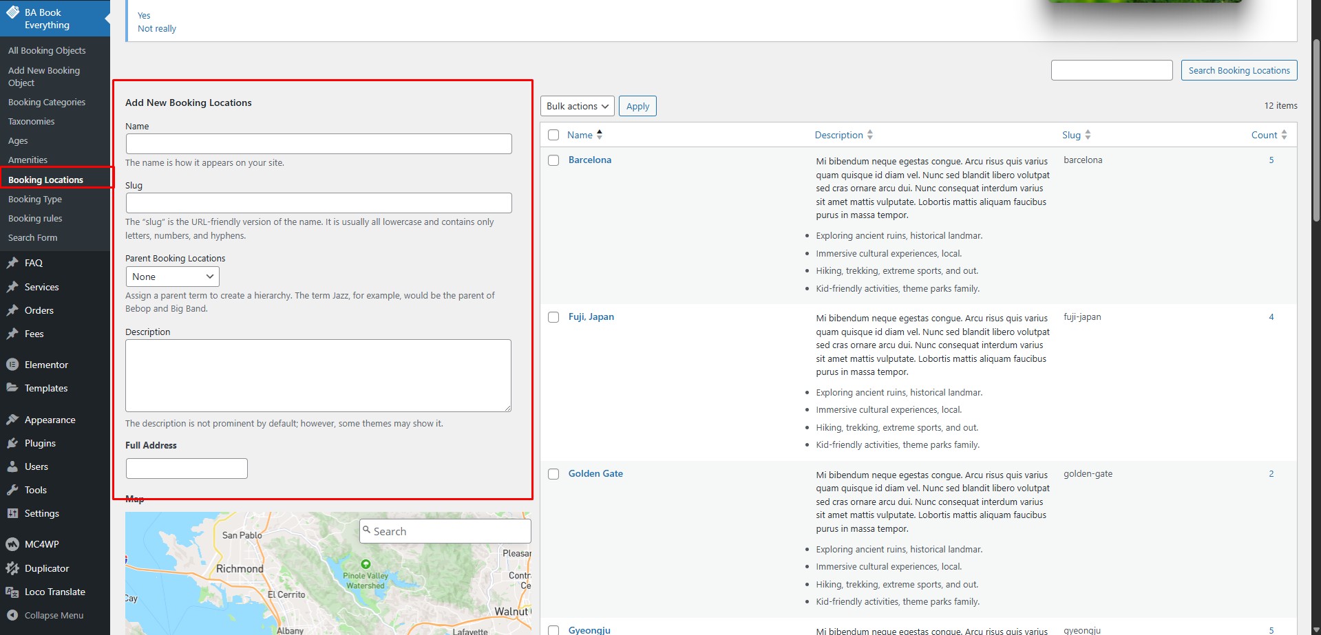Viewport: 1321px width, 635px height.
Task: Click the Apply bulk action button
Action: [x=637, y=106]
